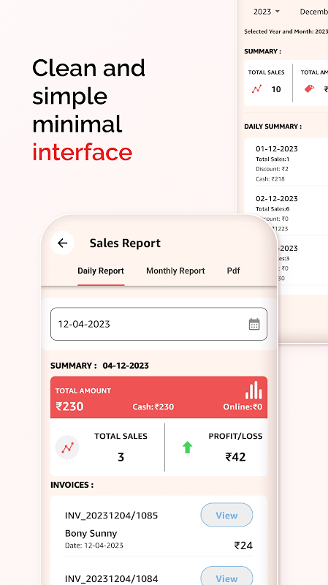Tap the back arrow in Sales Report
Image resolution: width=328 pixels, height=585 pixels.
(x=62, y=244)
